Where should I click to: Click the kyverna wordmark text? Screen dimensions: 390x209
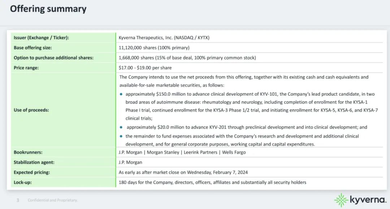point(368,200)
